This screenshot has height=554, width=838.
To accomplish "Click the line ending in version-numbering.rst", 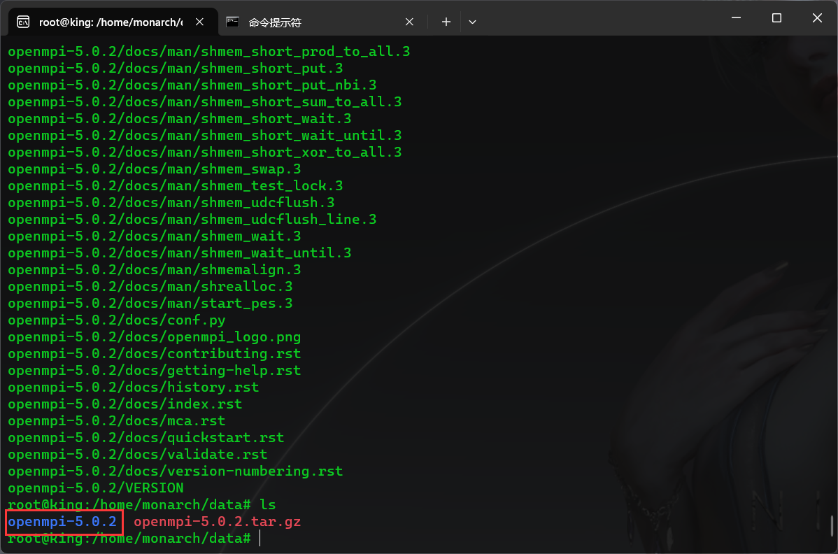I will click(176, 471).
